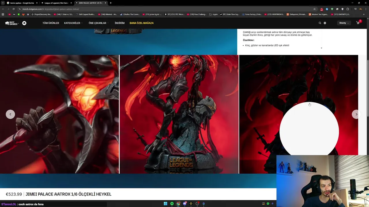Switch to the teemo şapkası Google tab
This screenshot has width=369, height=207.
[x=22, y=3]
